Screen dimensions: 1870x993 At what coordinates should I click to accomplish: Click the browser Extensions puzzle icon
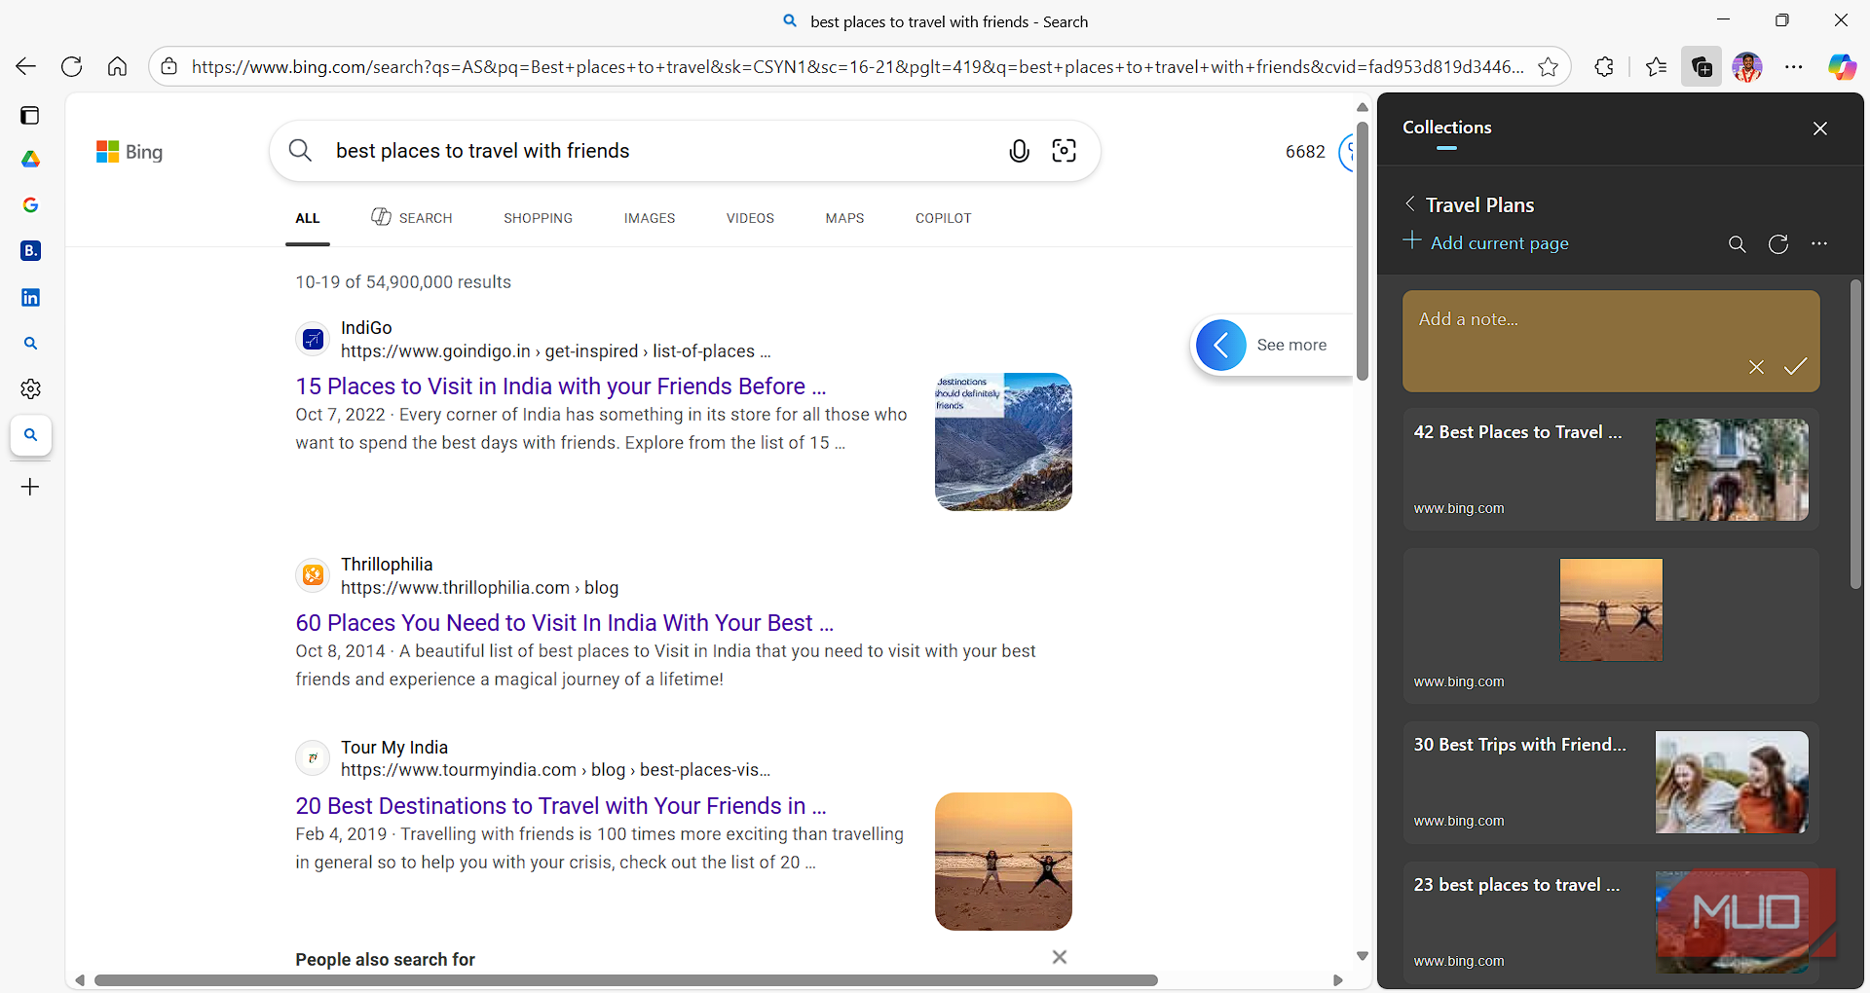pyautogui.click(x=1604, y=66)
